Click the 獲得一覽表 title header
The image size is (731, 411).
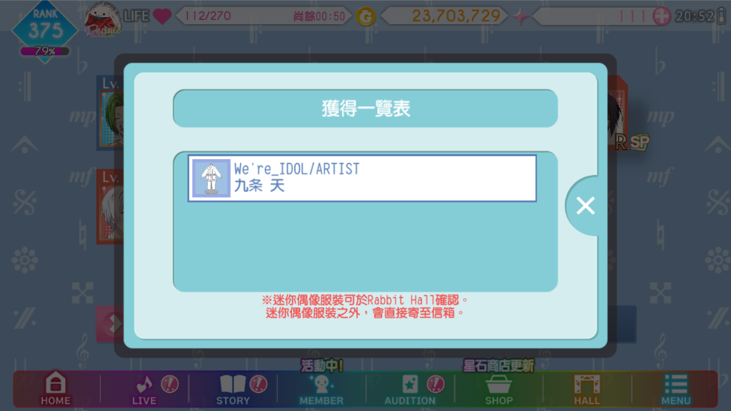point(365,108)
